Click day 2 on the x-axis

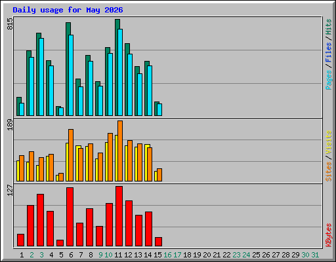click(x=31, y=255)
